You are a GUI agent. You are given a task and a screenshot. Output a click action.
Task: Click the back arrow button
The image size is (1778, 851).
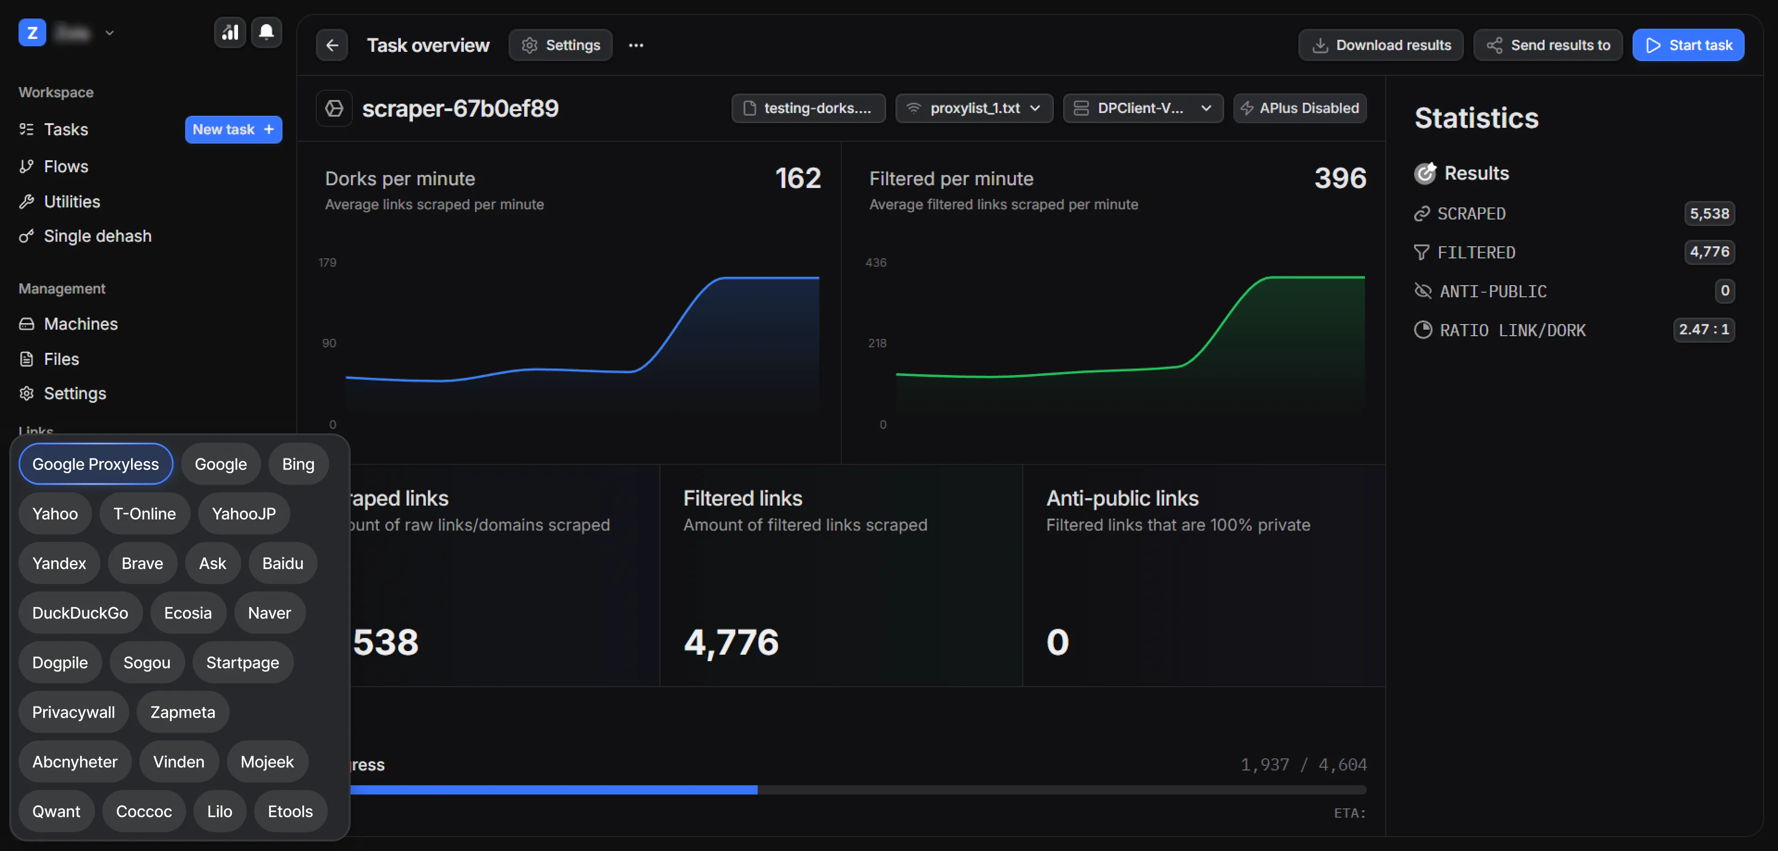[332, 45]
